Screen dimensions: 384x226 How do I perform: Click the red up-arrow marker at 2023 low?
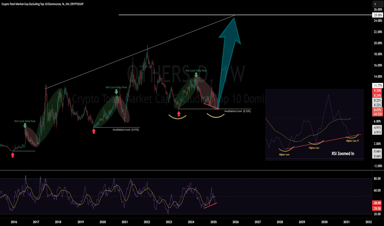pyautogui.click(x=179, y=113)
